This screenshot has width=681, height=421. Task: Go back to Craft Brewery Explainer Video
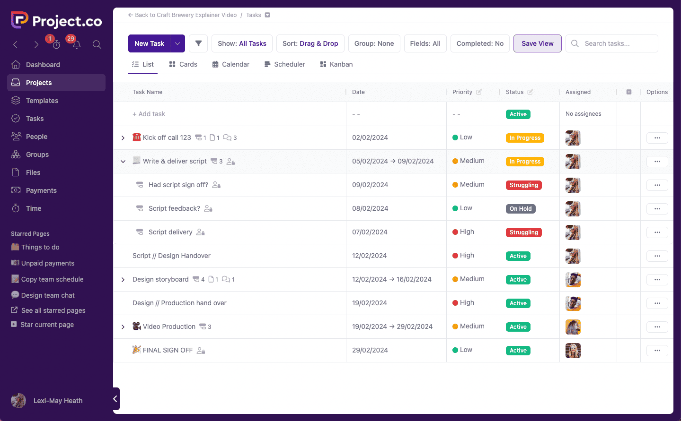pos(182,15)
